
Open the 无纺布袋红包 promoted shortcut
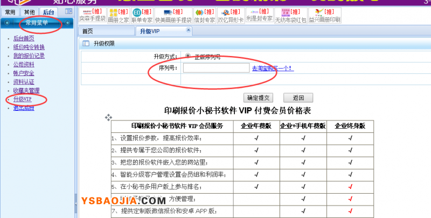(290, 16)
